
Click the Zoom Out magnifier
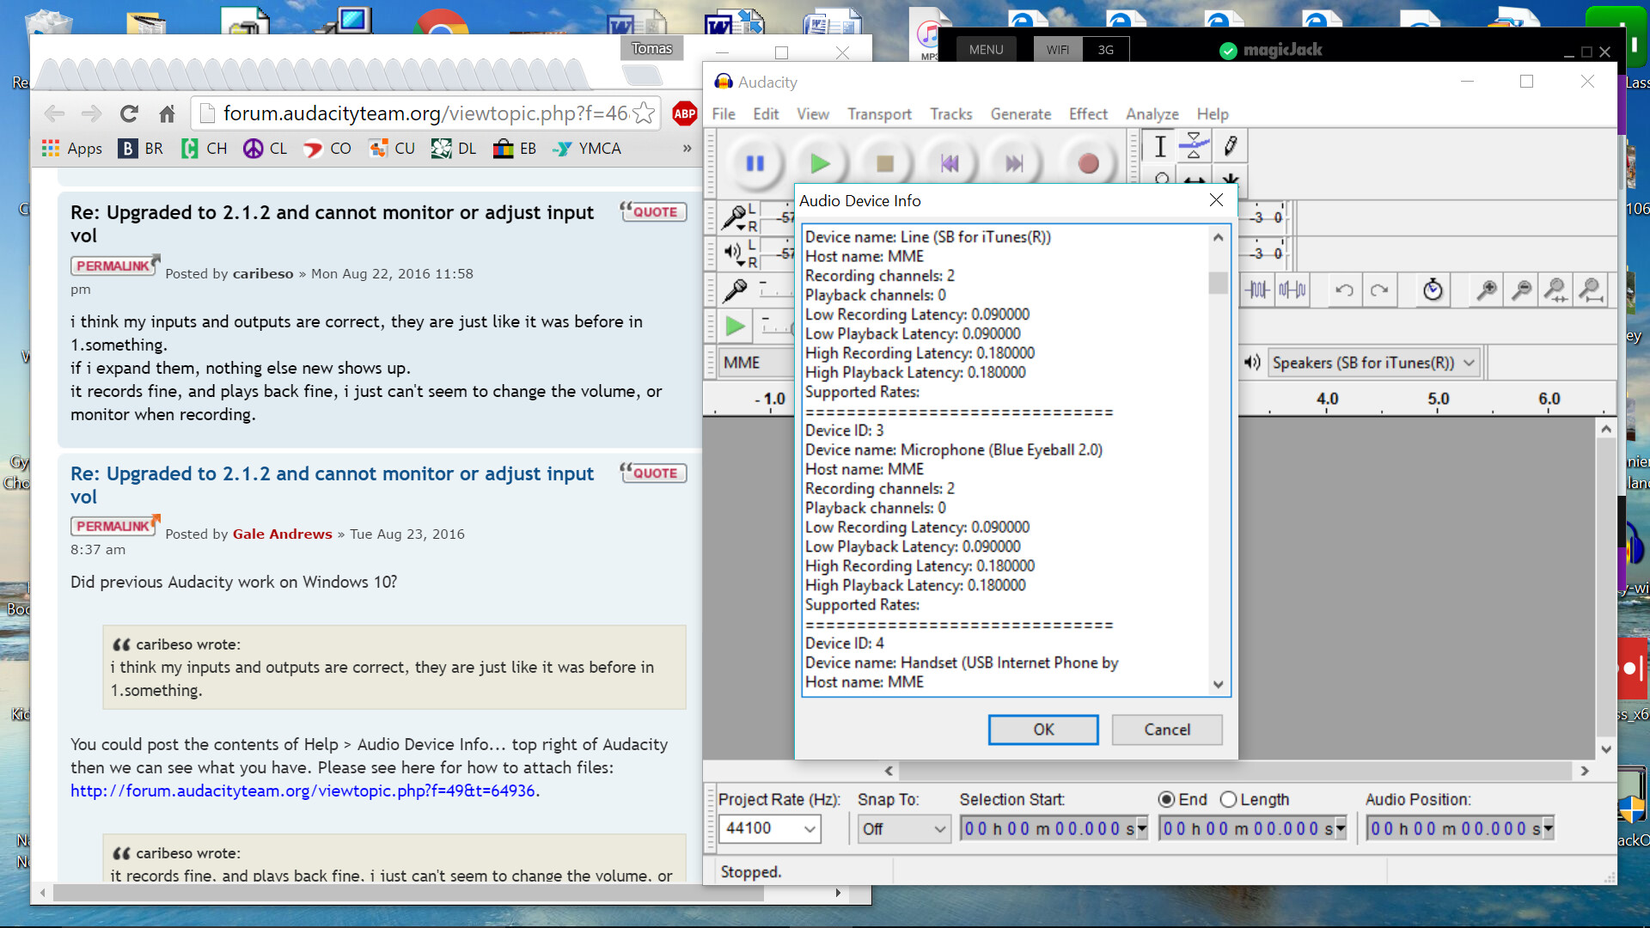pyautogui.click(x=1521, y=290)
